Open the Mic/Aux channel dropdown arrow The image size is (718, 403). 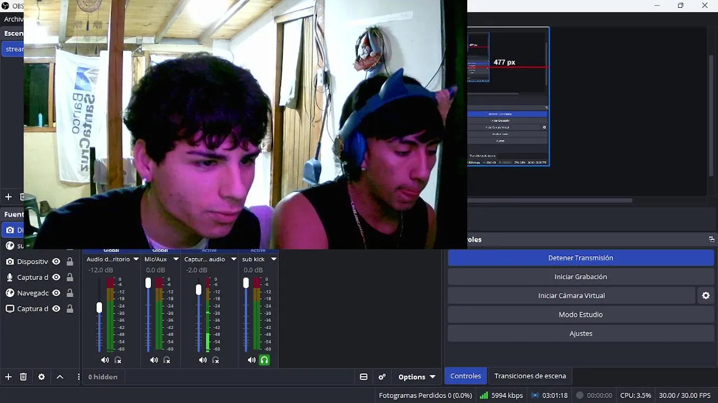[x=176, y=259]
